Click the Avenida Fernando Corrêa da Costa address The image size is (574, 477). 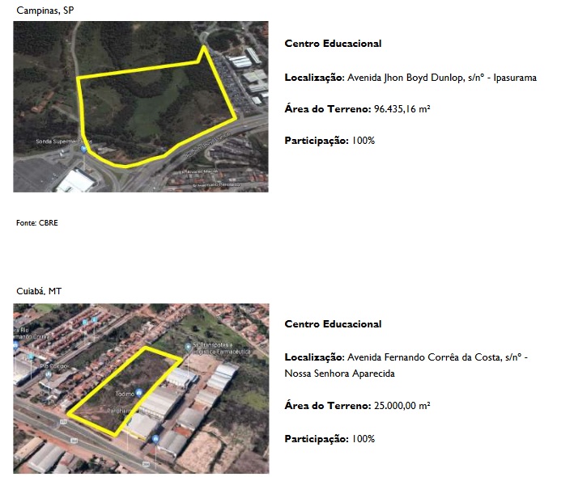pyautogui.click(x=436, y=357)
